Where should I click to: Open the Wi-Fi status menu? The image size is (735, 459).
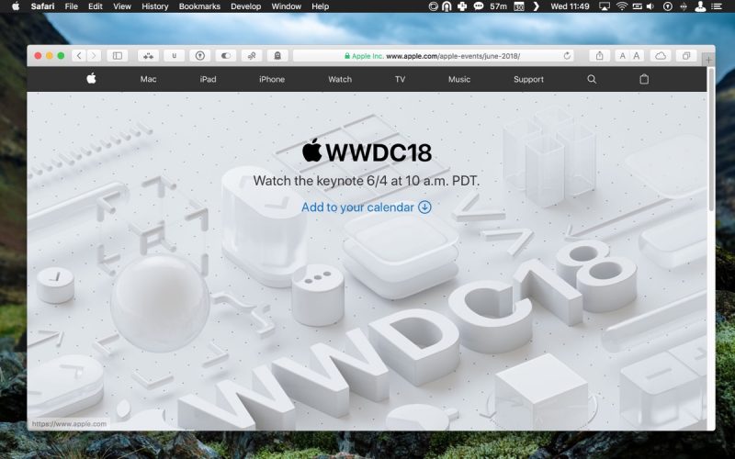tap(622, 6)
